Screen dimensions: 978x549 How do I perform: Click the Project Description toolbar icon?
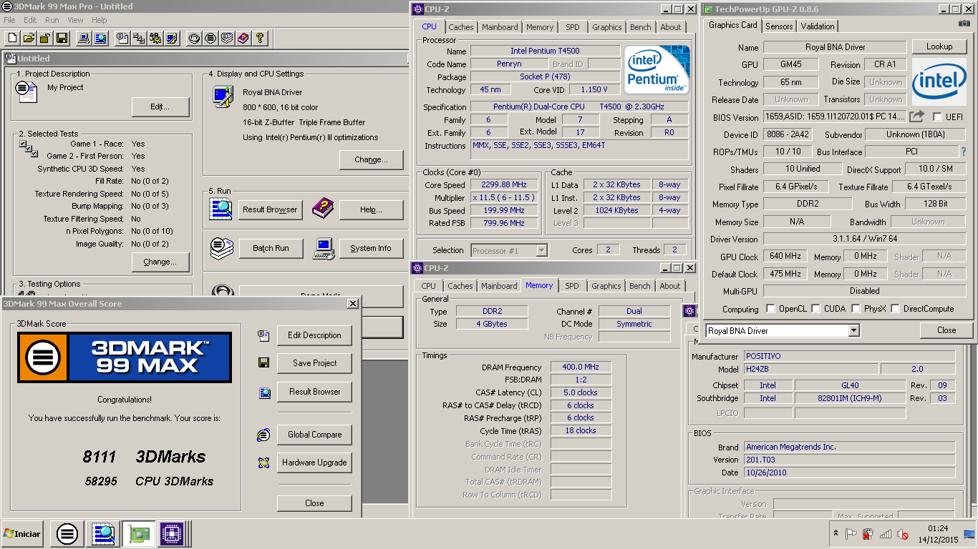[122, 38]
